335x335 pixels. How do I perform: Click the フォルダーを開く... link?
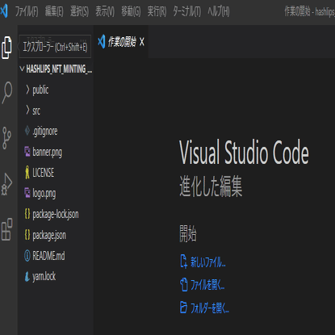coord(210,308)
